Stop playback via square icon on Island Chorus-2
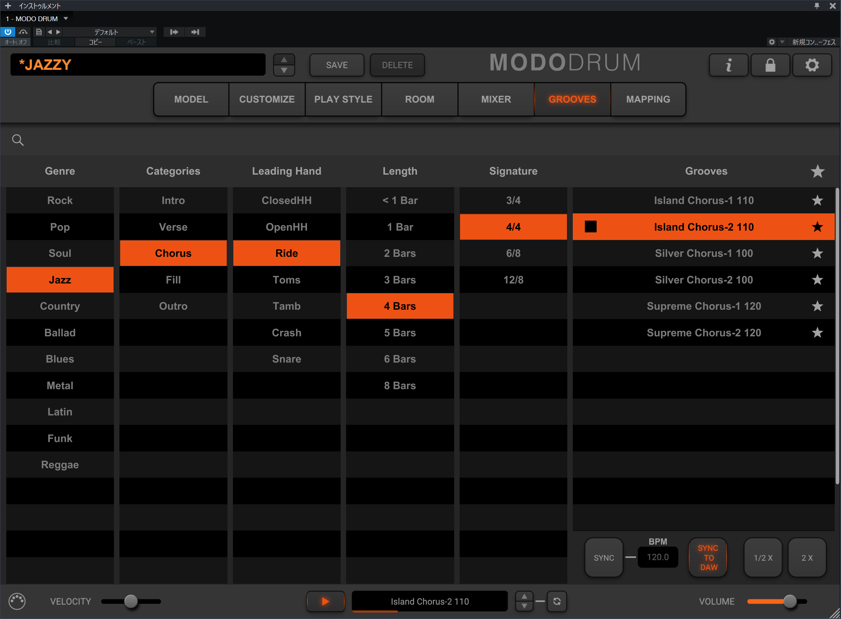Viewport: 841px width, 619px height. point(590,227)
